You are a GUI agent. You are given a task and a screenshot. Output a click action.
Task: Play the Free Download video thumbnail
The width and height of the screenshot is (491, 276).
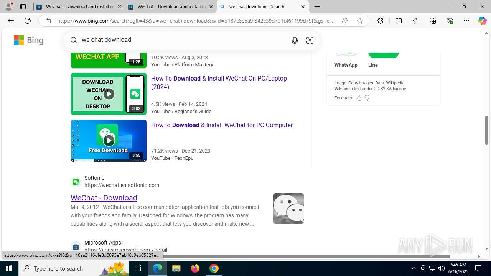coord(109,141)
